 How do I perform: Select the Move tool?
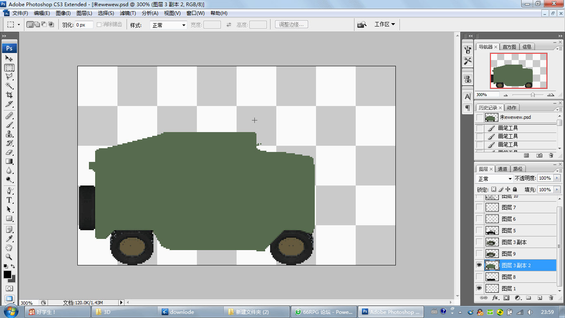[9, 58]
